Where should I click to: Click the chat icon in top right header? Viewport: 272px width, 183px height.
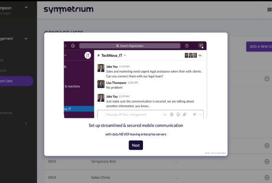[x=270, y=10]
